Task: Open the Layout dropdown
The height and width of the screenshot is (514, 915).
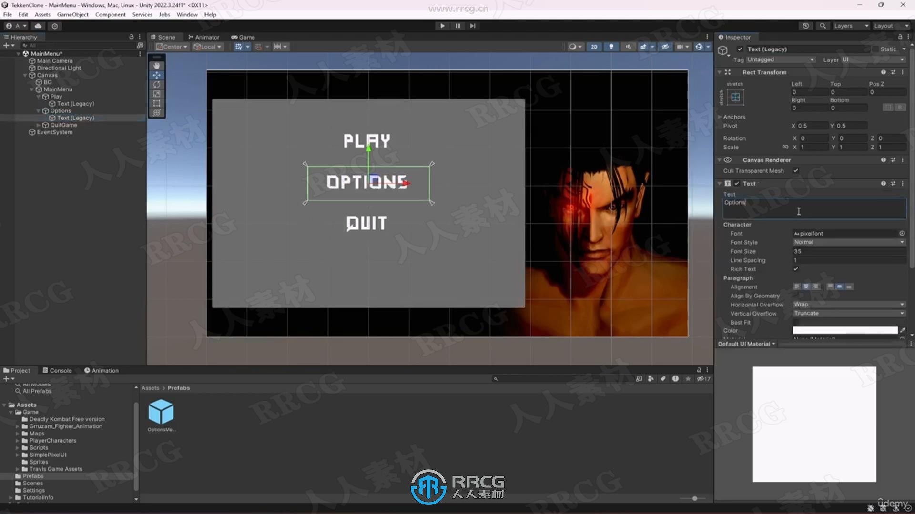Action: [x=891, y=26]
